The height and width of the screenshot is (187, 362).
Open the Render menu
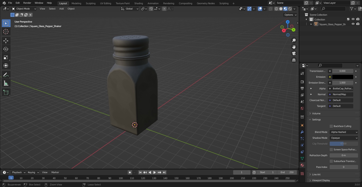[27, 3]
